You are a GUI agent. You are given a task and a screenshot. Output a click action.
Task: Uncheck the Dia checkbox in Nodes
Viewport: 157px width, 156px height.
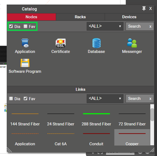tap(11, 26)
